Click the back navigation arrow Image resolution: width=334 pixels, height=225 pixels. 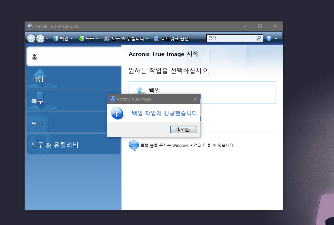point(31,38)
